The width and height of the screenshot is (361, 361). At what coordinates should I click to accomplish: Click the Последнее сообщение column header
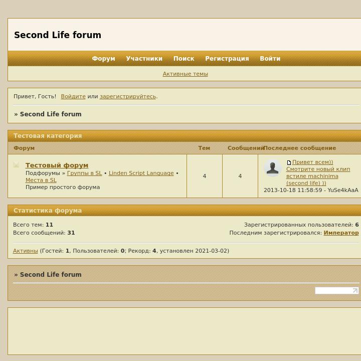tap(300, 148)
